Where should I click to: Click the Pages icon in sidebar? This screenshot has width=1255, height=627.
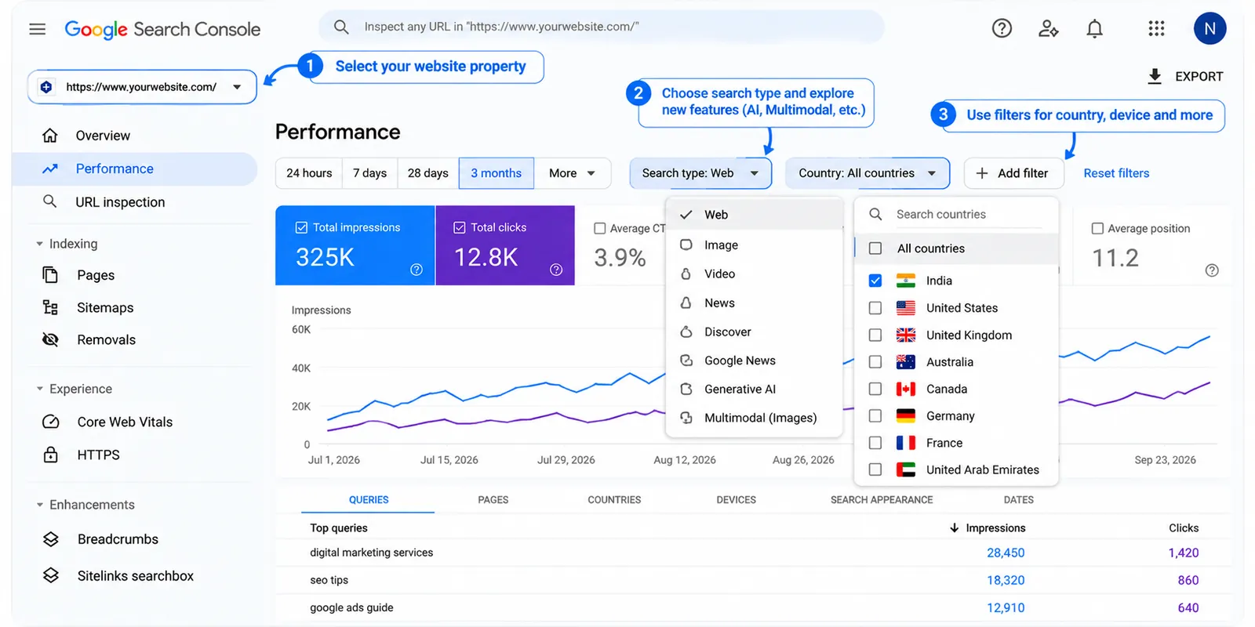pyautogui.click(x=50, y=275)
